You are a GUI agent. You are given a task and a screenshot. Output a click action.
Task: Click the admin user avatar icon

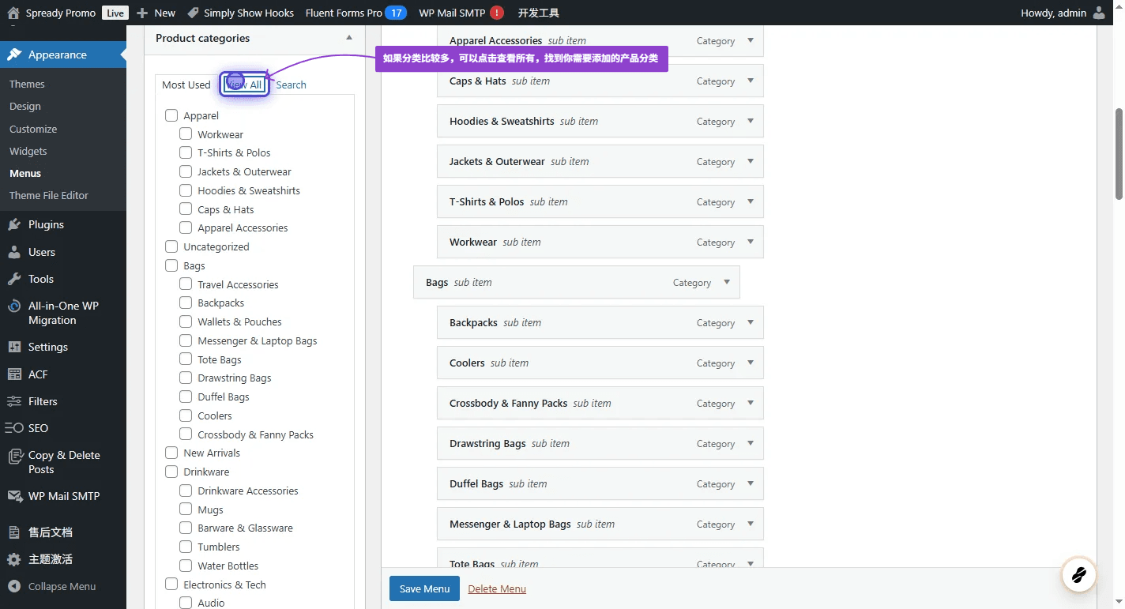(x=1099, y=13)
